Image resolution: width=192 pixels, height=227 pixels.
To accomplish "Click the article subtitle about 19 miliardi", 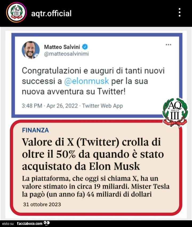I will [x=96, y=186].
